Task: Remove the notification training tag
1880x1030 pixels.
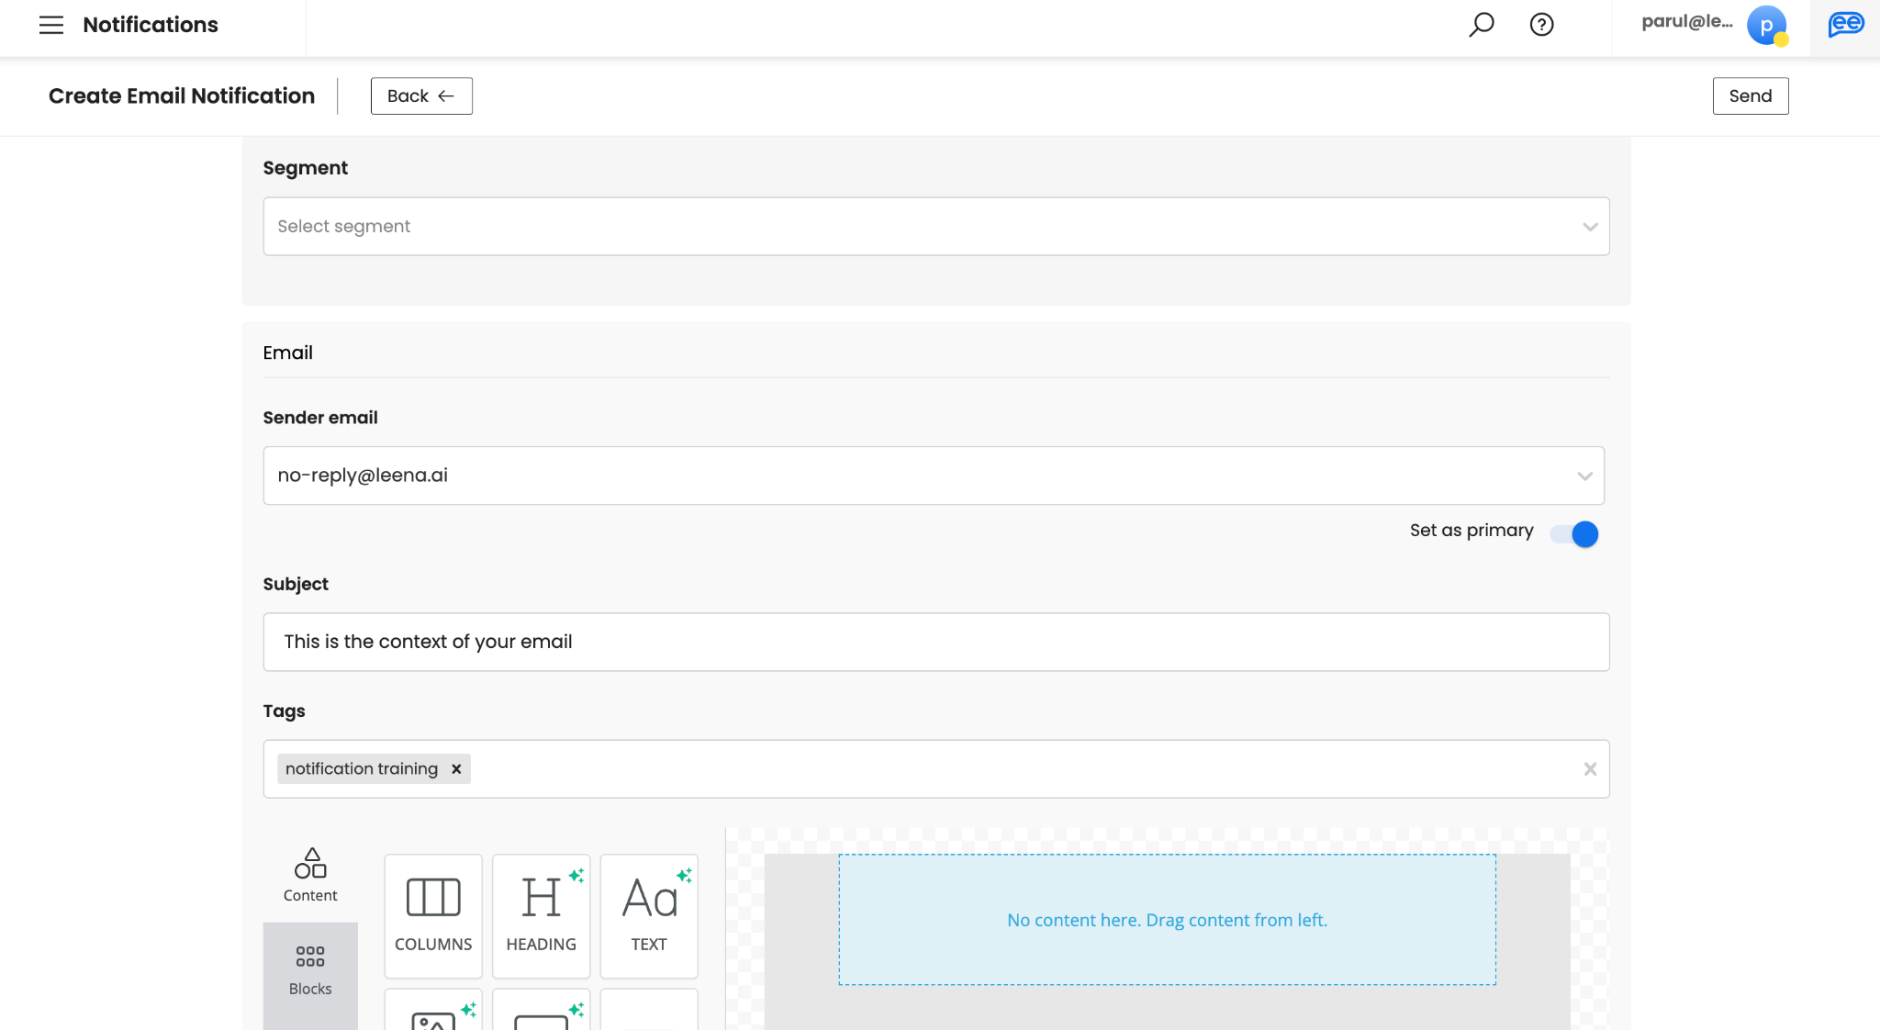Action: [456, 769]
